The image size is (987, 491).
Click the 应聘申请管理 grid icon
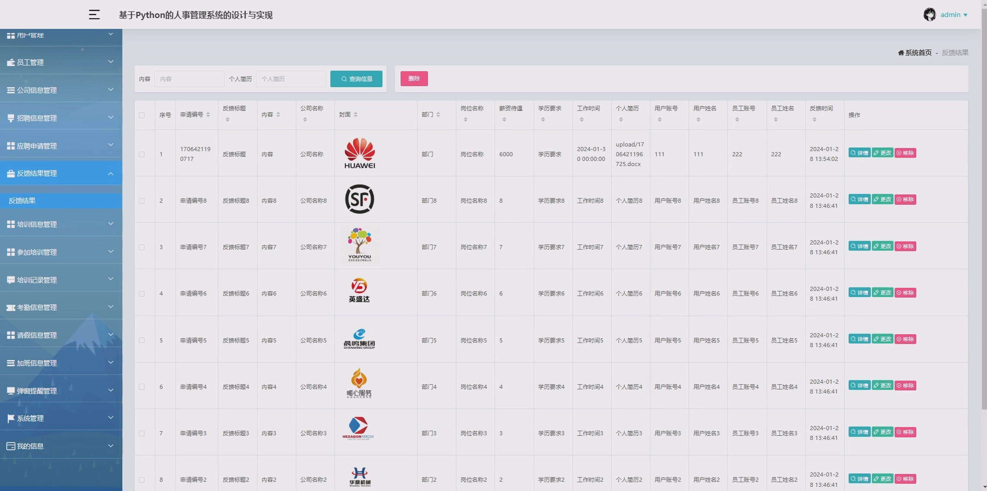click(x=11, y=146)
